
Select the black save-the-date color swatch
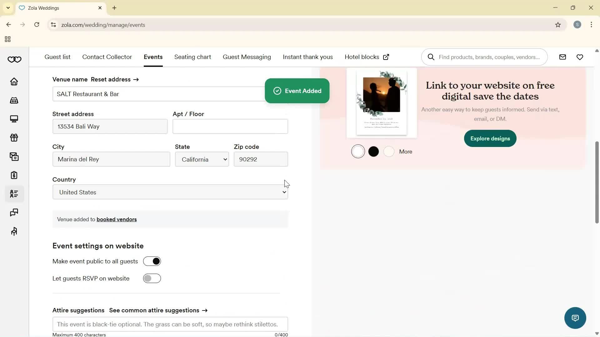click(x=373, y=151)
